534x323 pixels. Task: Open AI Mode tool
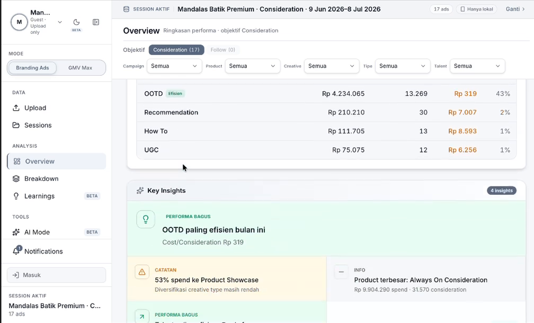point(57,232)
